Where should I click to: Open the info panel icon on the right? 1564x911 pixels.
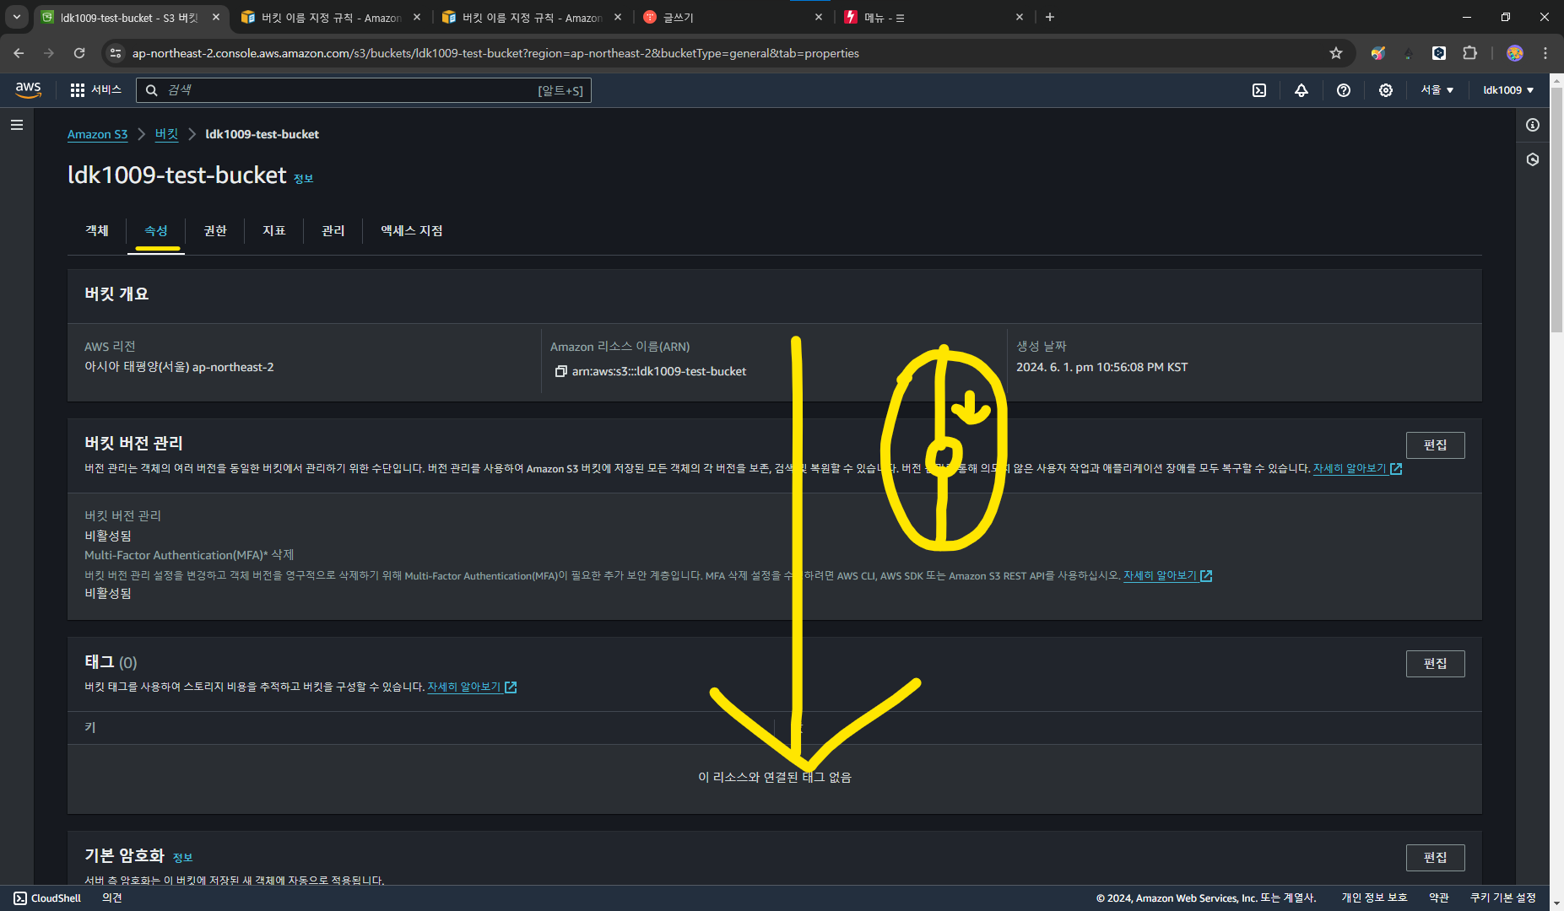[x=1533, y=125]
